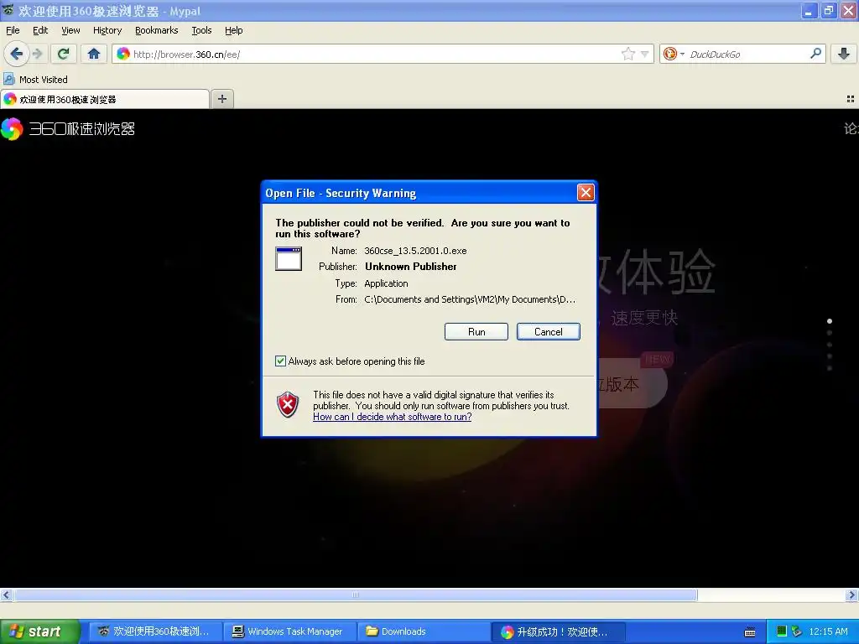Click the green Task Manager tray icon

(782, 631)
